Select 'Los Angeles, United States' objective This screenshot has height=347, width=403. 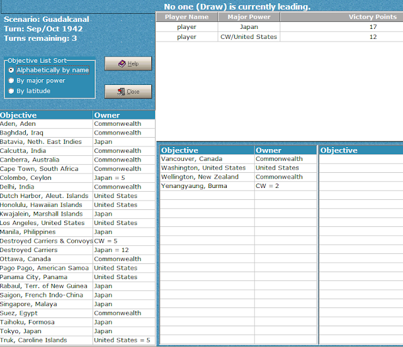click(77, 223)
